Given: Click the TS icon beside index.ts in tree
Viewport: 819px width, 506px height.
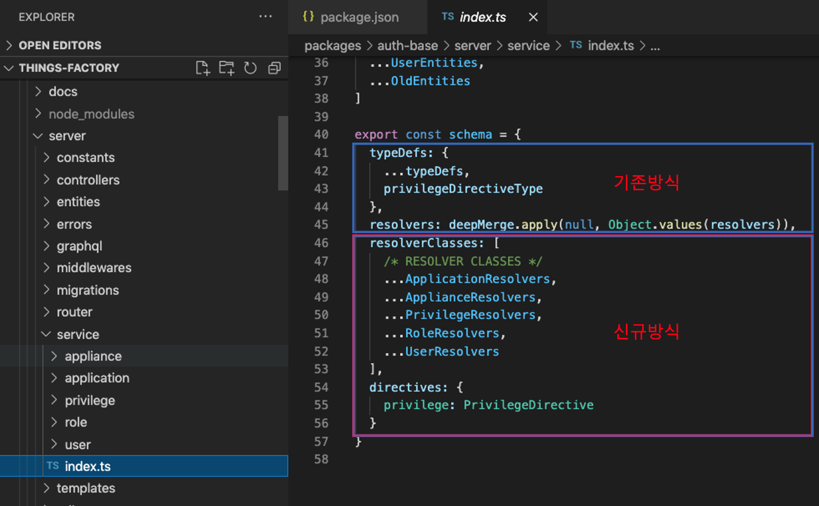Looking at the screenshot, I should click(53, 466).
